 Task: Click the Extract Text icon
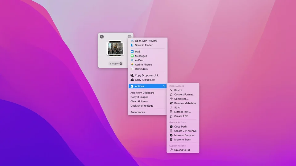[171, 112]
